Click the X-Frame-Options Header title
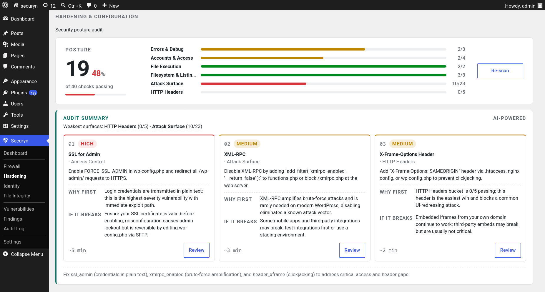This screenshot has height=292, width=545. click(407, 155)
